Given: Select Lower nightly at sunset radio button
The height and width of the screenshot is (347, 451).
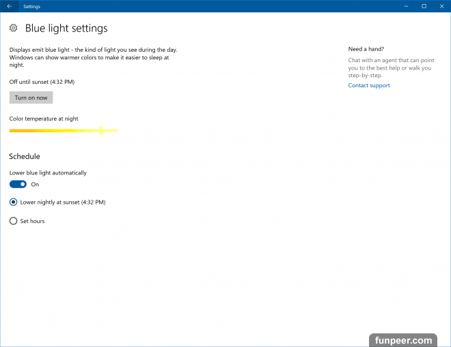Looking at the screenshot, I should tap(14, 202).
